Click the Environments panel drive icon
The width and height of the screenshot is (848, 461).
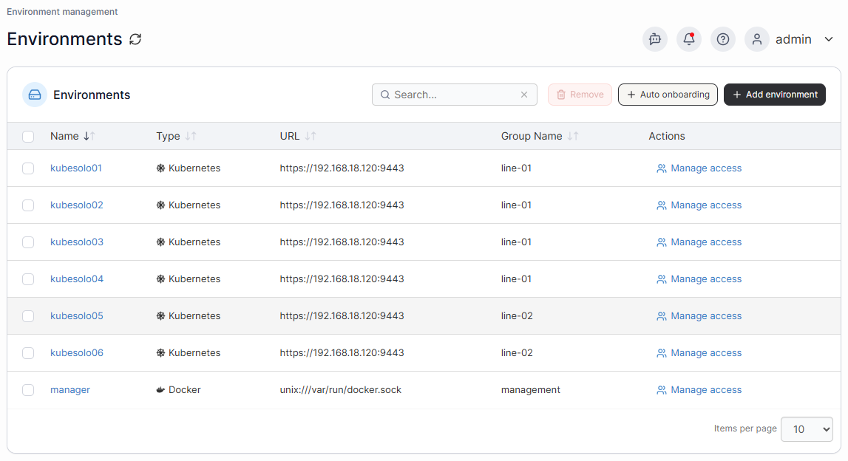click(35, 95)
